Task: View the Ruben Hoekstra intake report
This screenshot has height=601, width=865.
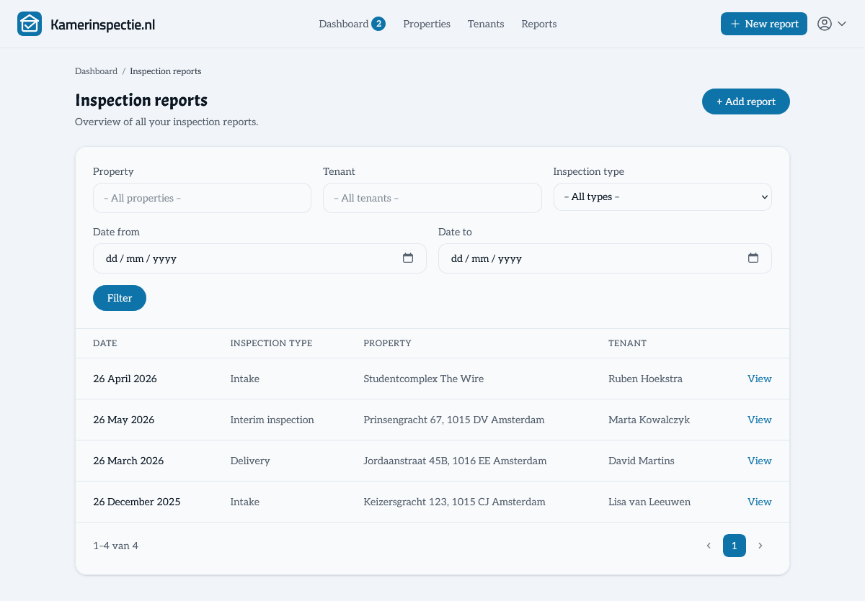Action: coord(760,379)
